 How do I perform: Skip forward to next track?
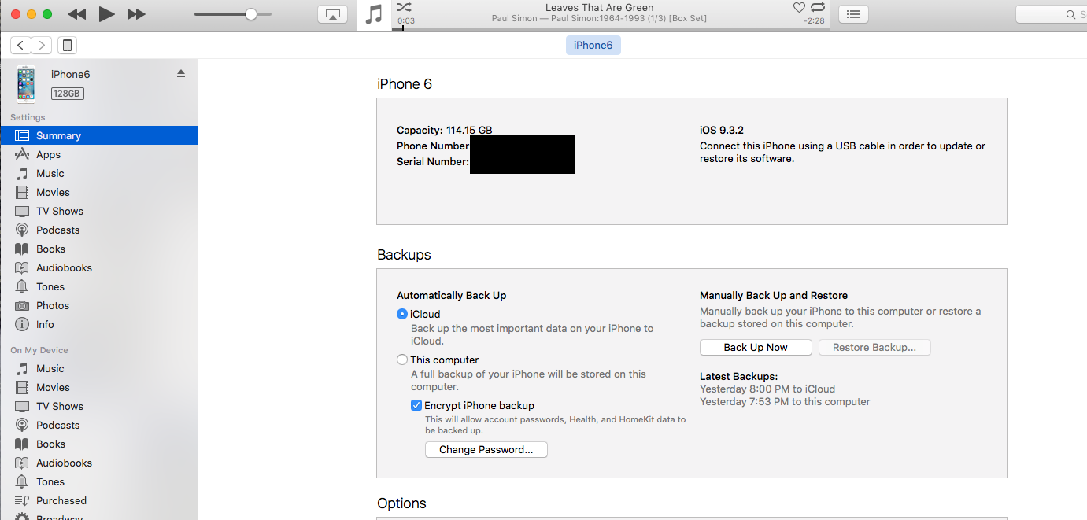pyautogui.click(x=136, y=14)
